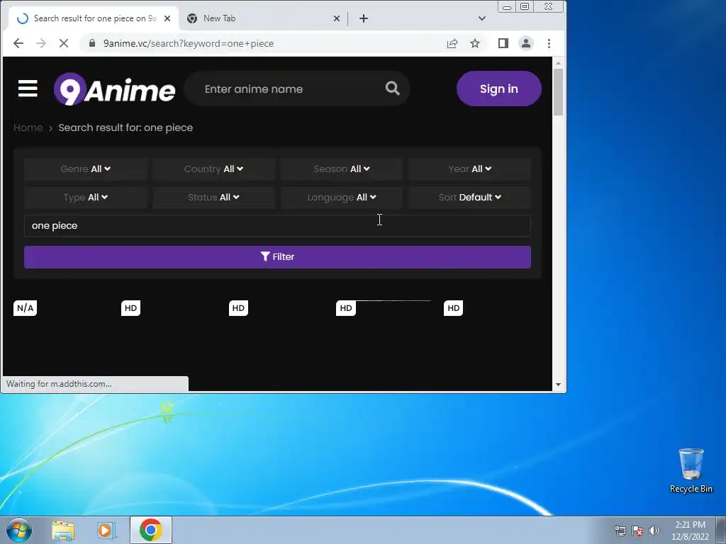Click the vertical scrollbar thumb

pos(558,92)
